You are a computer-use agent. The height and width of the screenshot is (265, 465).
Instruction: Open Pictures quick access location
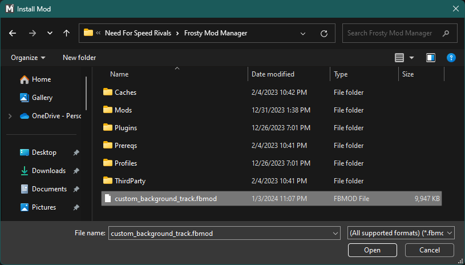tap(38, 207)
